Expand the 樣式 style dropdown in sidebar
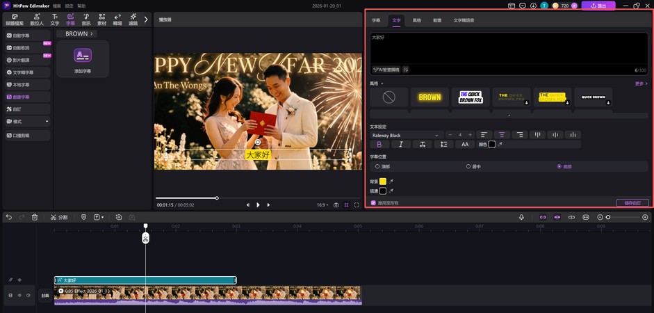654x313 pixels. [27, 121]
